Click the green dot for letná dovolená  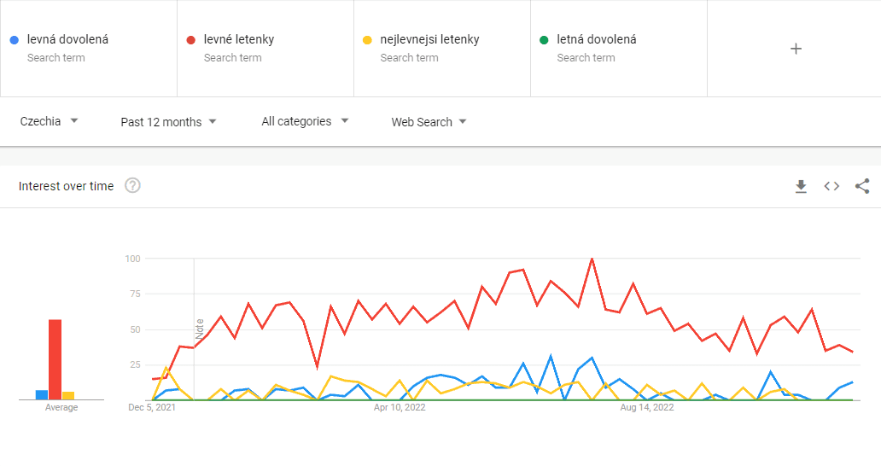544,40
